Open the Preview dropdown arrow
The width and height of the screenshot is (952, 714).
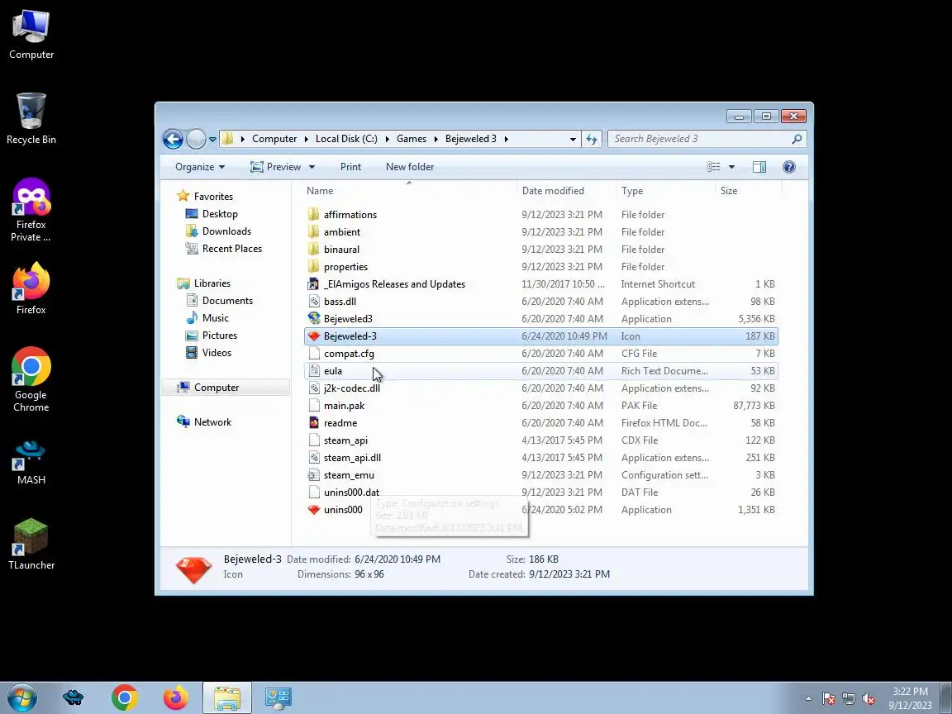[x=312, y=167]
